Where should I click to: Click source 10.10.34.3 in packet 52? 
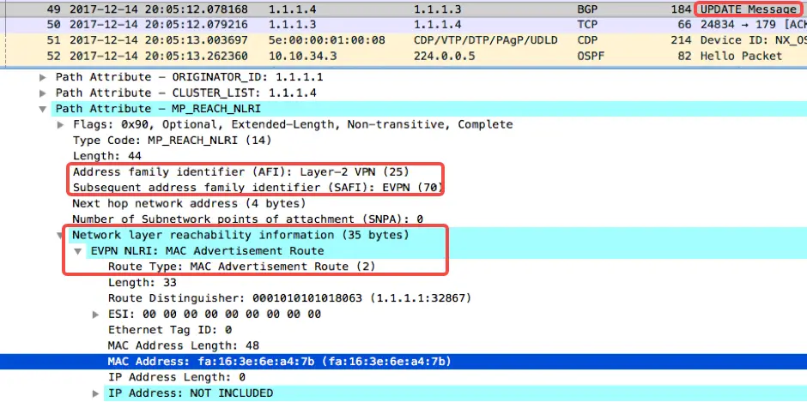(x=302, y=56)
